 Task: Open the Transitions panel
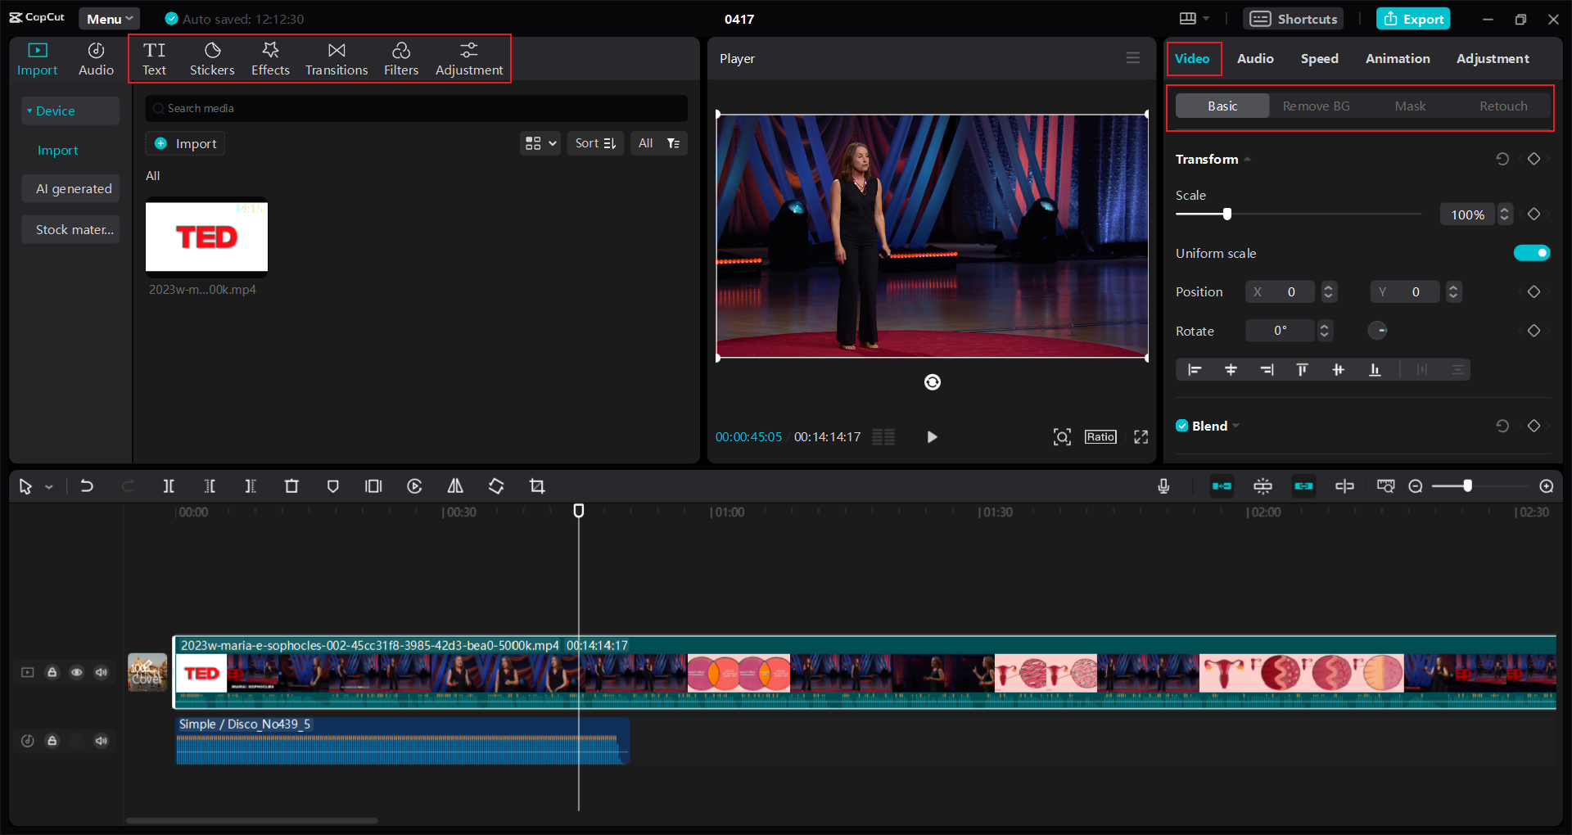pos(336,57)
